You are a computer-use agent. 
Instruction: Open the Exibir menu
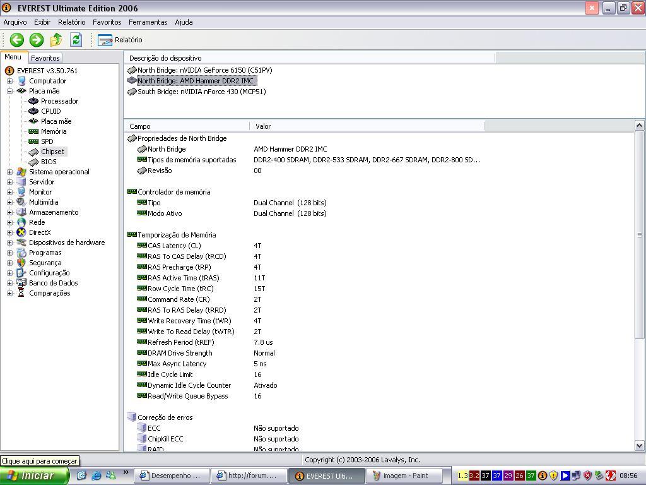(42, 22)
